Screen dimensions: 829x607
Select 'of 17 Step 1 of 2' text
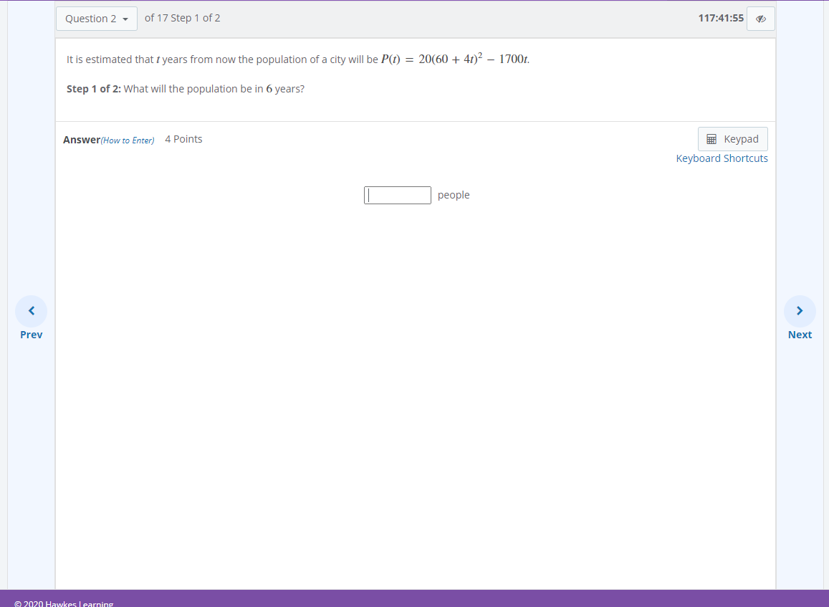[183, 18]
